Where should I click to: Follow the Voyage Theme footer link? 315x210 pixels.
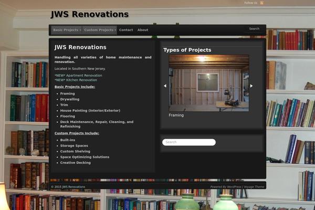tap(254, 187)
